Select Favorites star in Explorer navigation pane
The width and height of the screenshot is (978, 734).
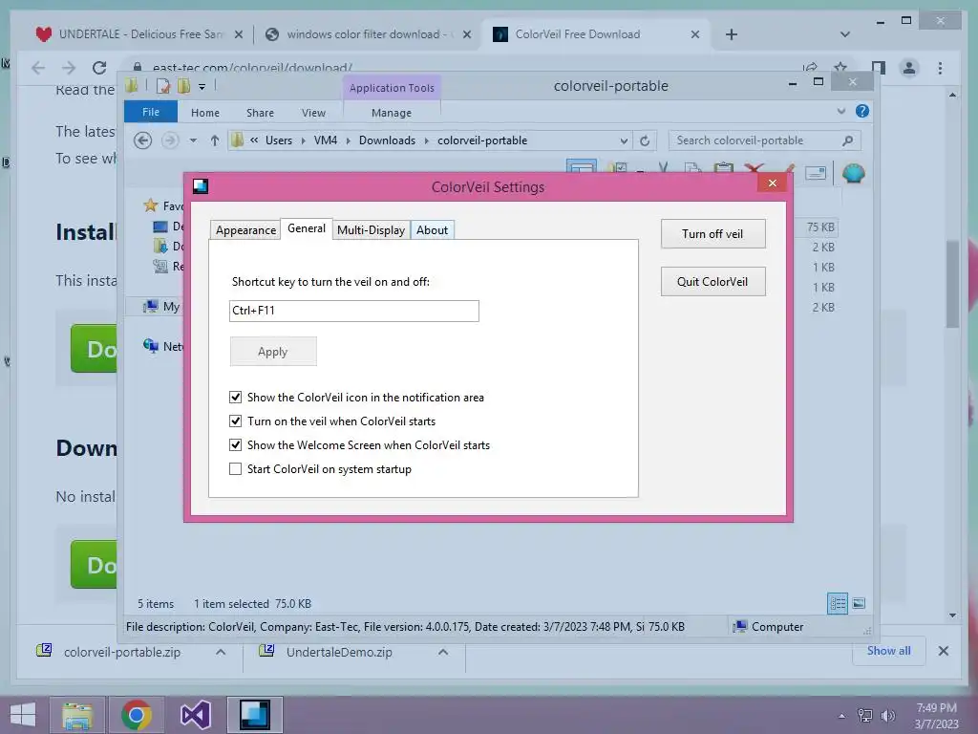coord(150,205)
